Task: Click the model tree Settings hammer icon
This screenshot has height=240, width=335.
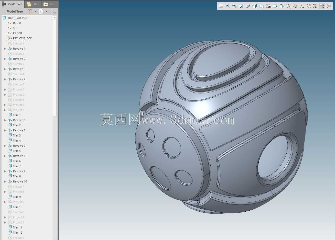Action: [30, 12]
